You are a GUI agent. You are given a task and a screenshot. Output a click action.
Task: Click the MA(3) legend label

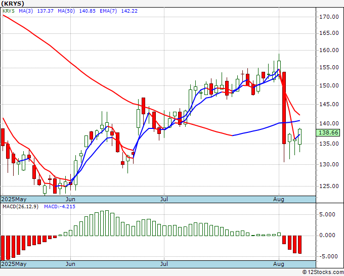tap(26, 11)
